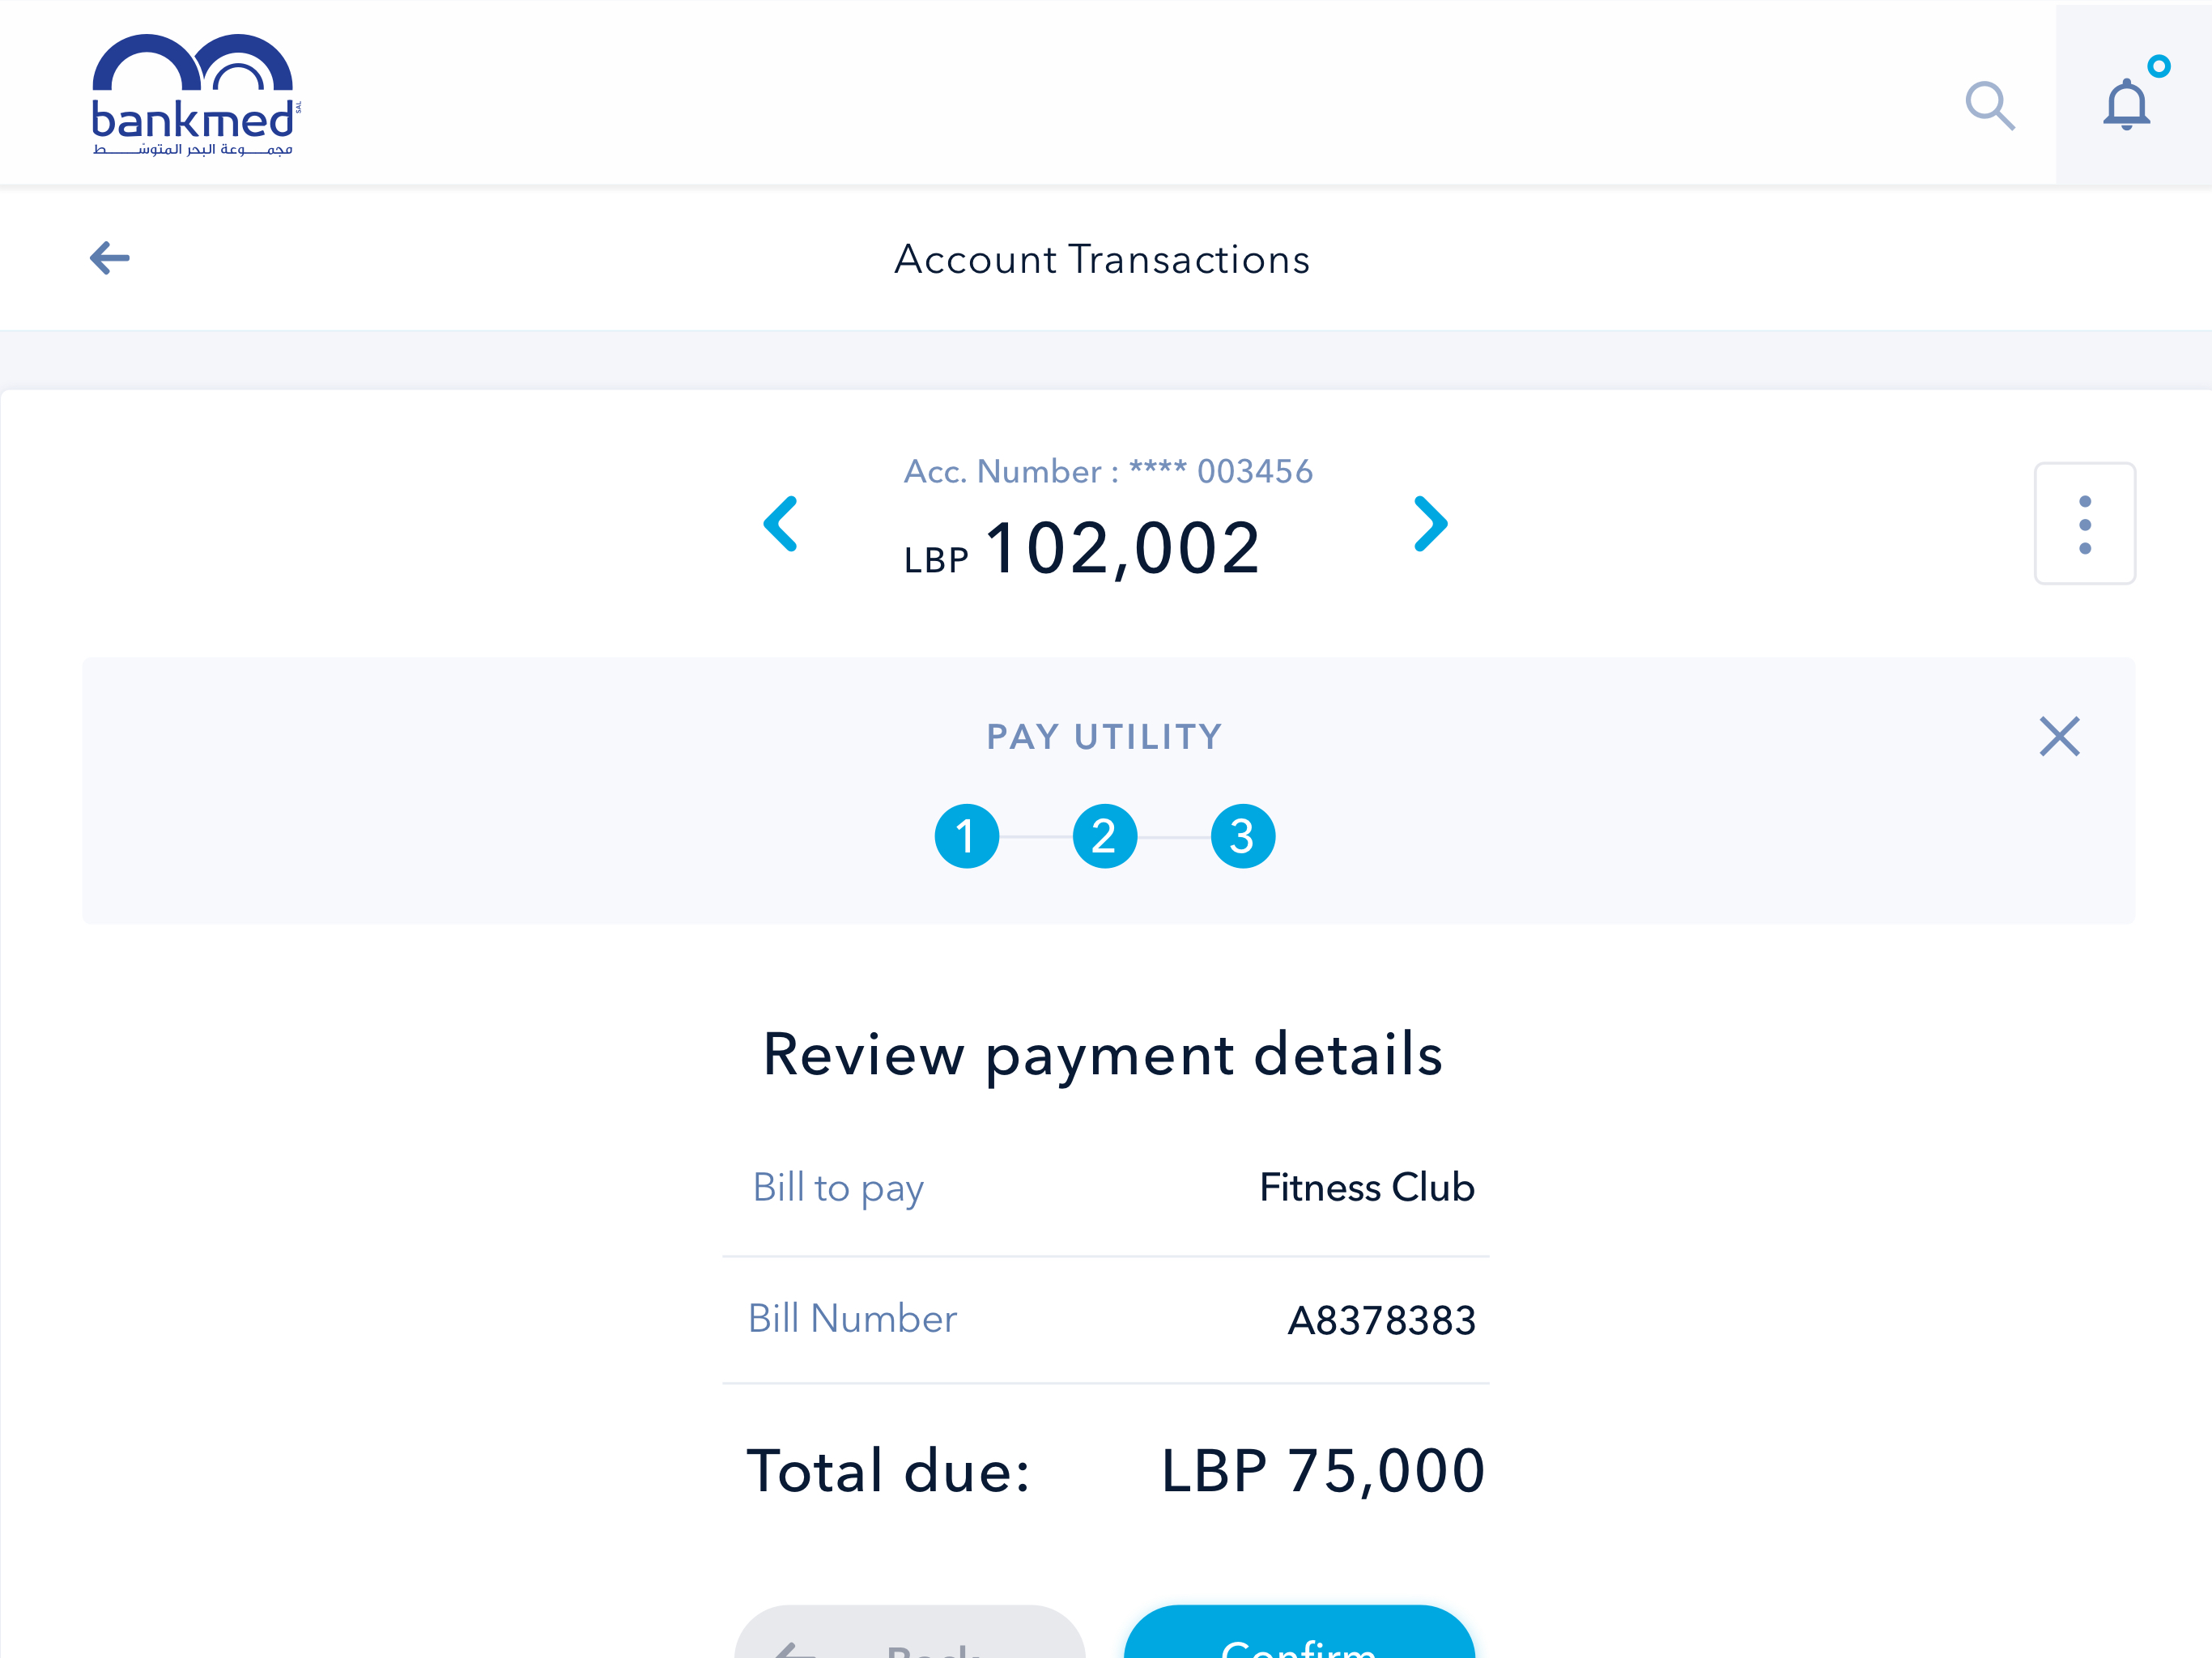Click the bankmed logo
The height and width of the screenshot is (1658, 2212).
tap(195, 95)
